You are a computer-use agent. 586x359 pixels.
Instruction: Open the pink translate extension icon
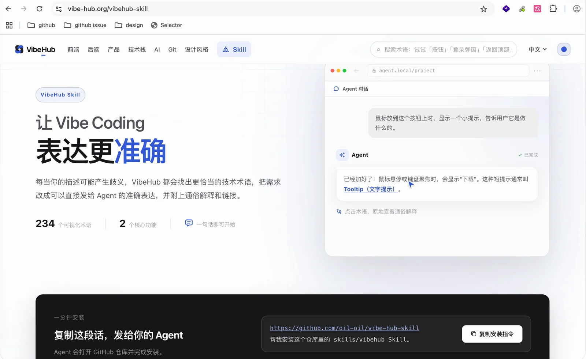[537, 9]
